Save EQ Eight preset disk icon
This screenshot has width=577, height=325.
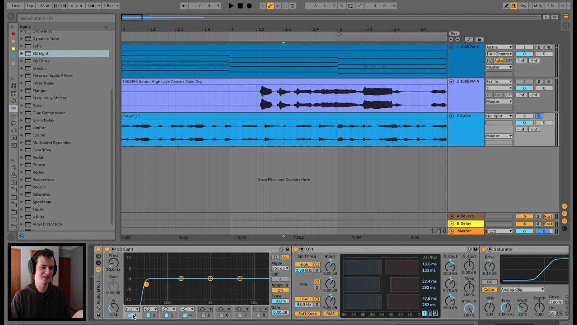(x=287, y=249)
